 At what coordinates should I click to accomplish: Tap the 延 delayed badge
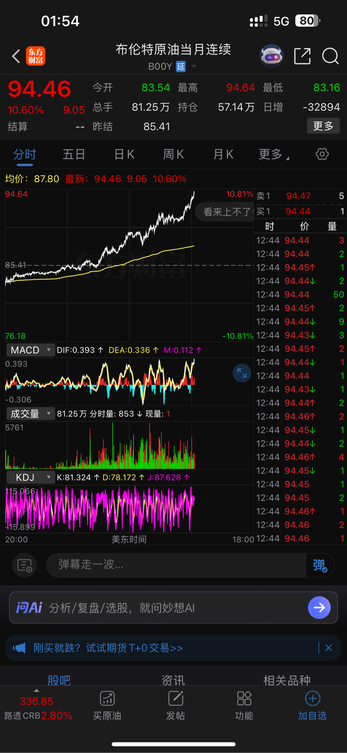[181, 67]
